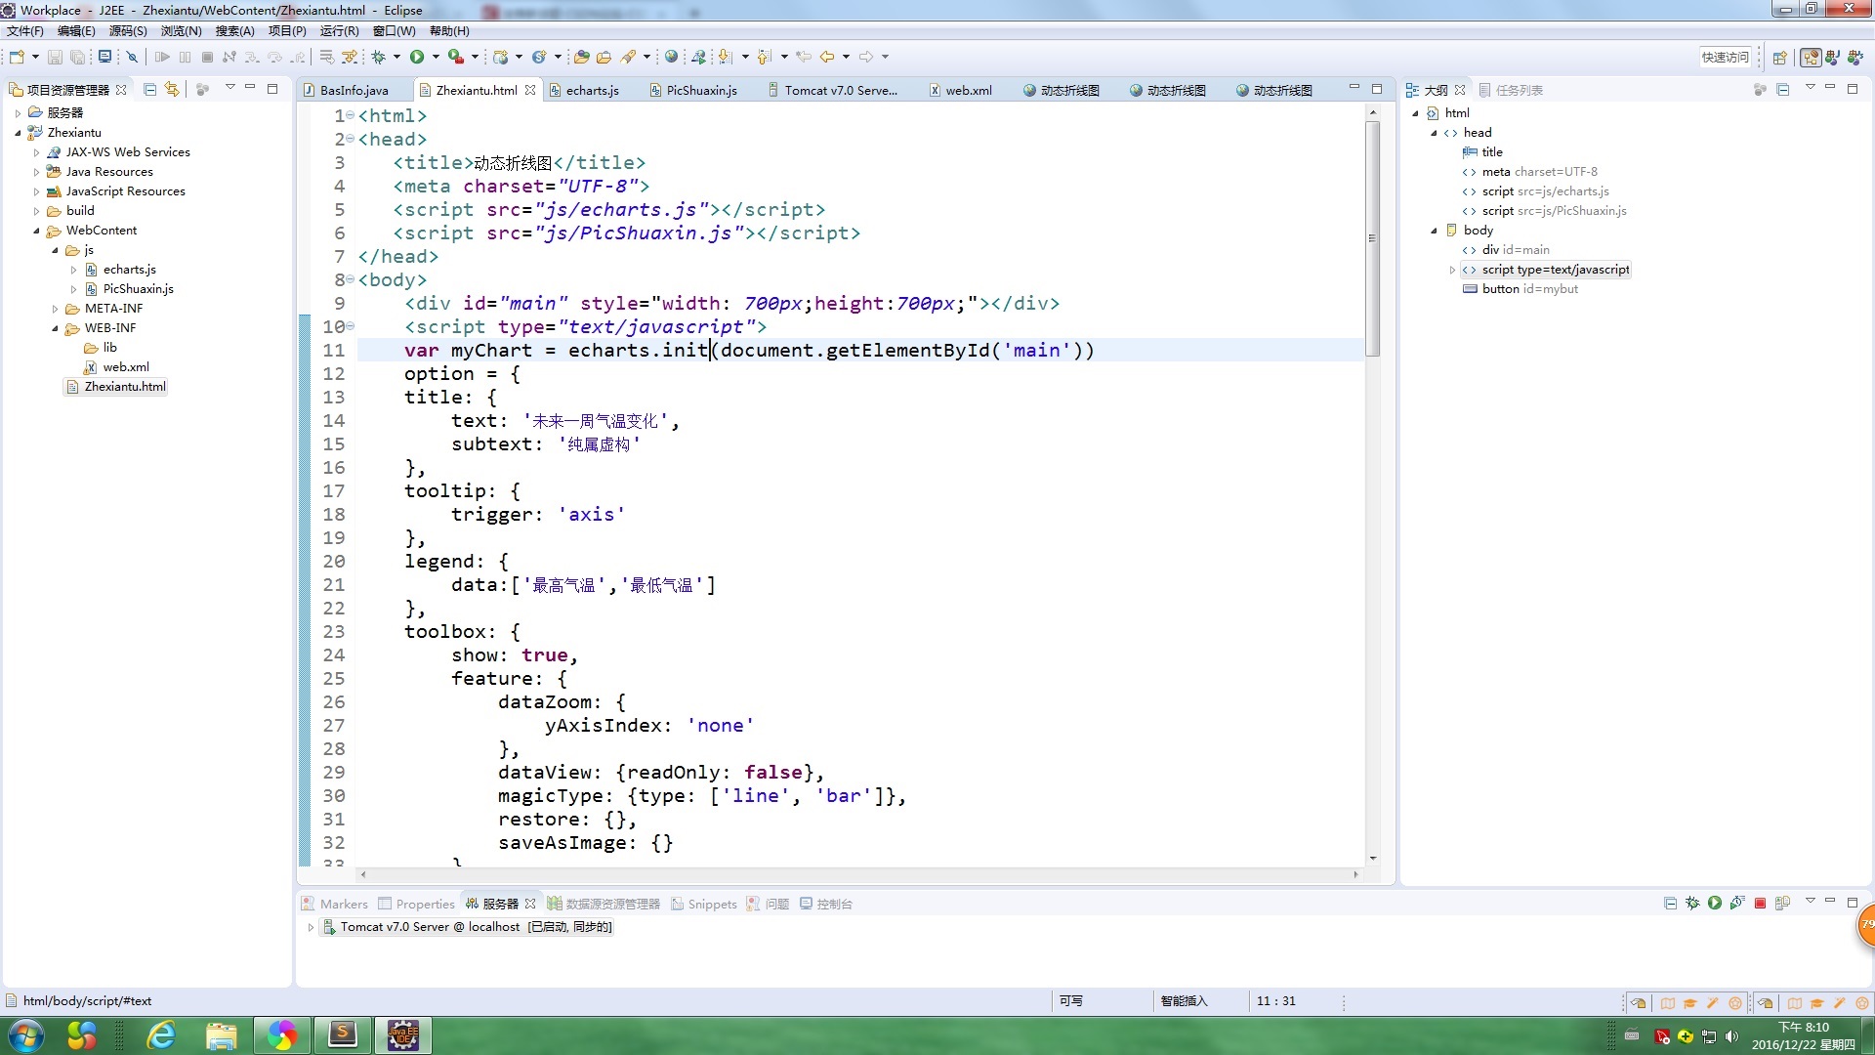Open the volume speaker tray icon
Screen dimensions: 1875x1055
(x=1731, y=1036)
